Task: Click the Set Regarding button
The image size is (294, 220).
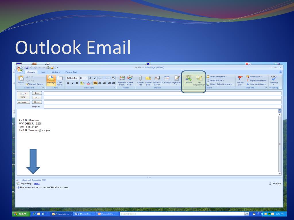Action: 199,80
